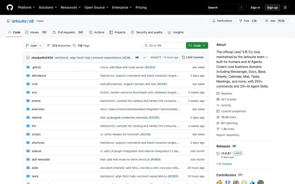Open the sidecar folder

(x=37, y=151)
